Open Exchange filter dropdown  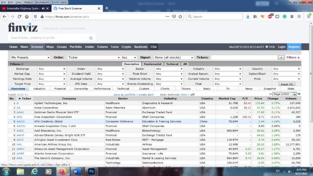tap(52, 69)
